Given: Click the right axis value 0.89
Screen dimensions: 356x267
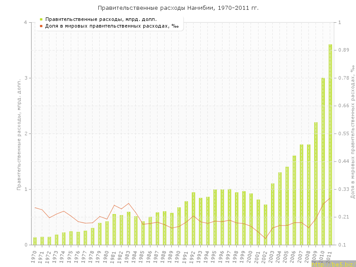Looking at the screenshot, I should pyautogui.click(x=343, y=50).
